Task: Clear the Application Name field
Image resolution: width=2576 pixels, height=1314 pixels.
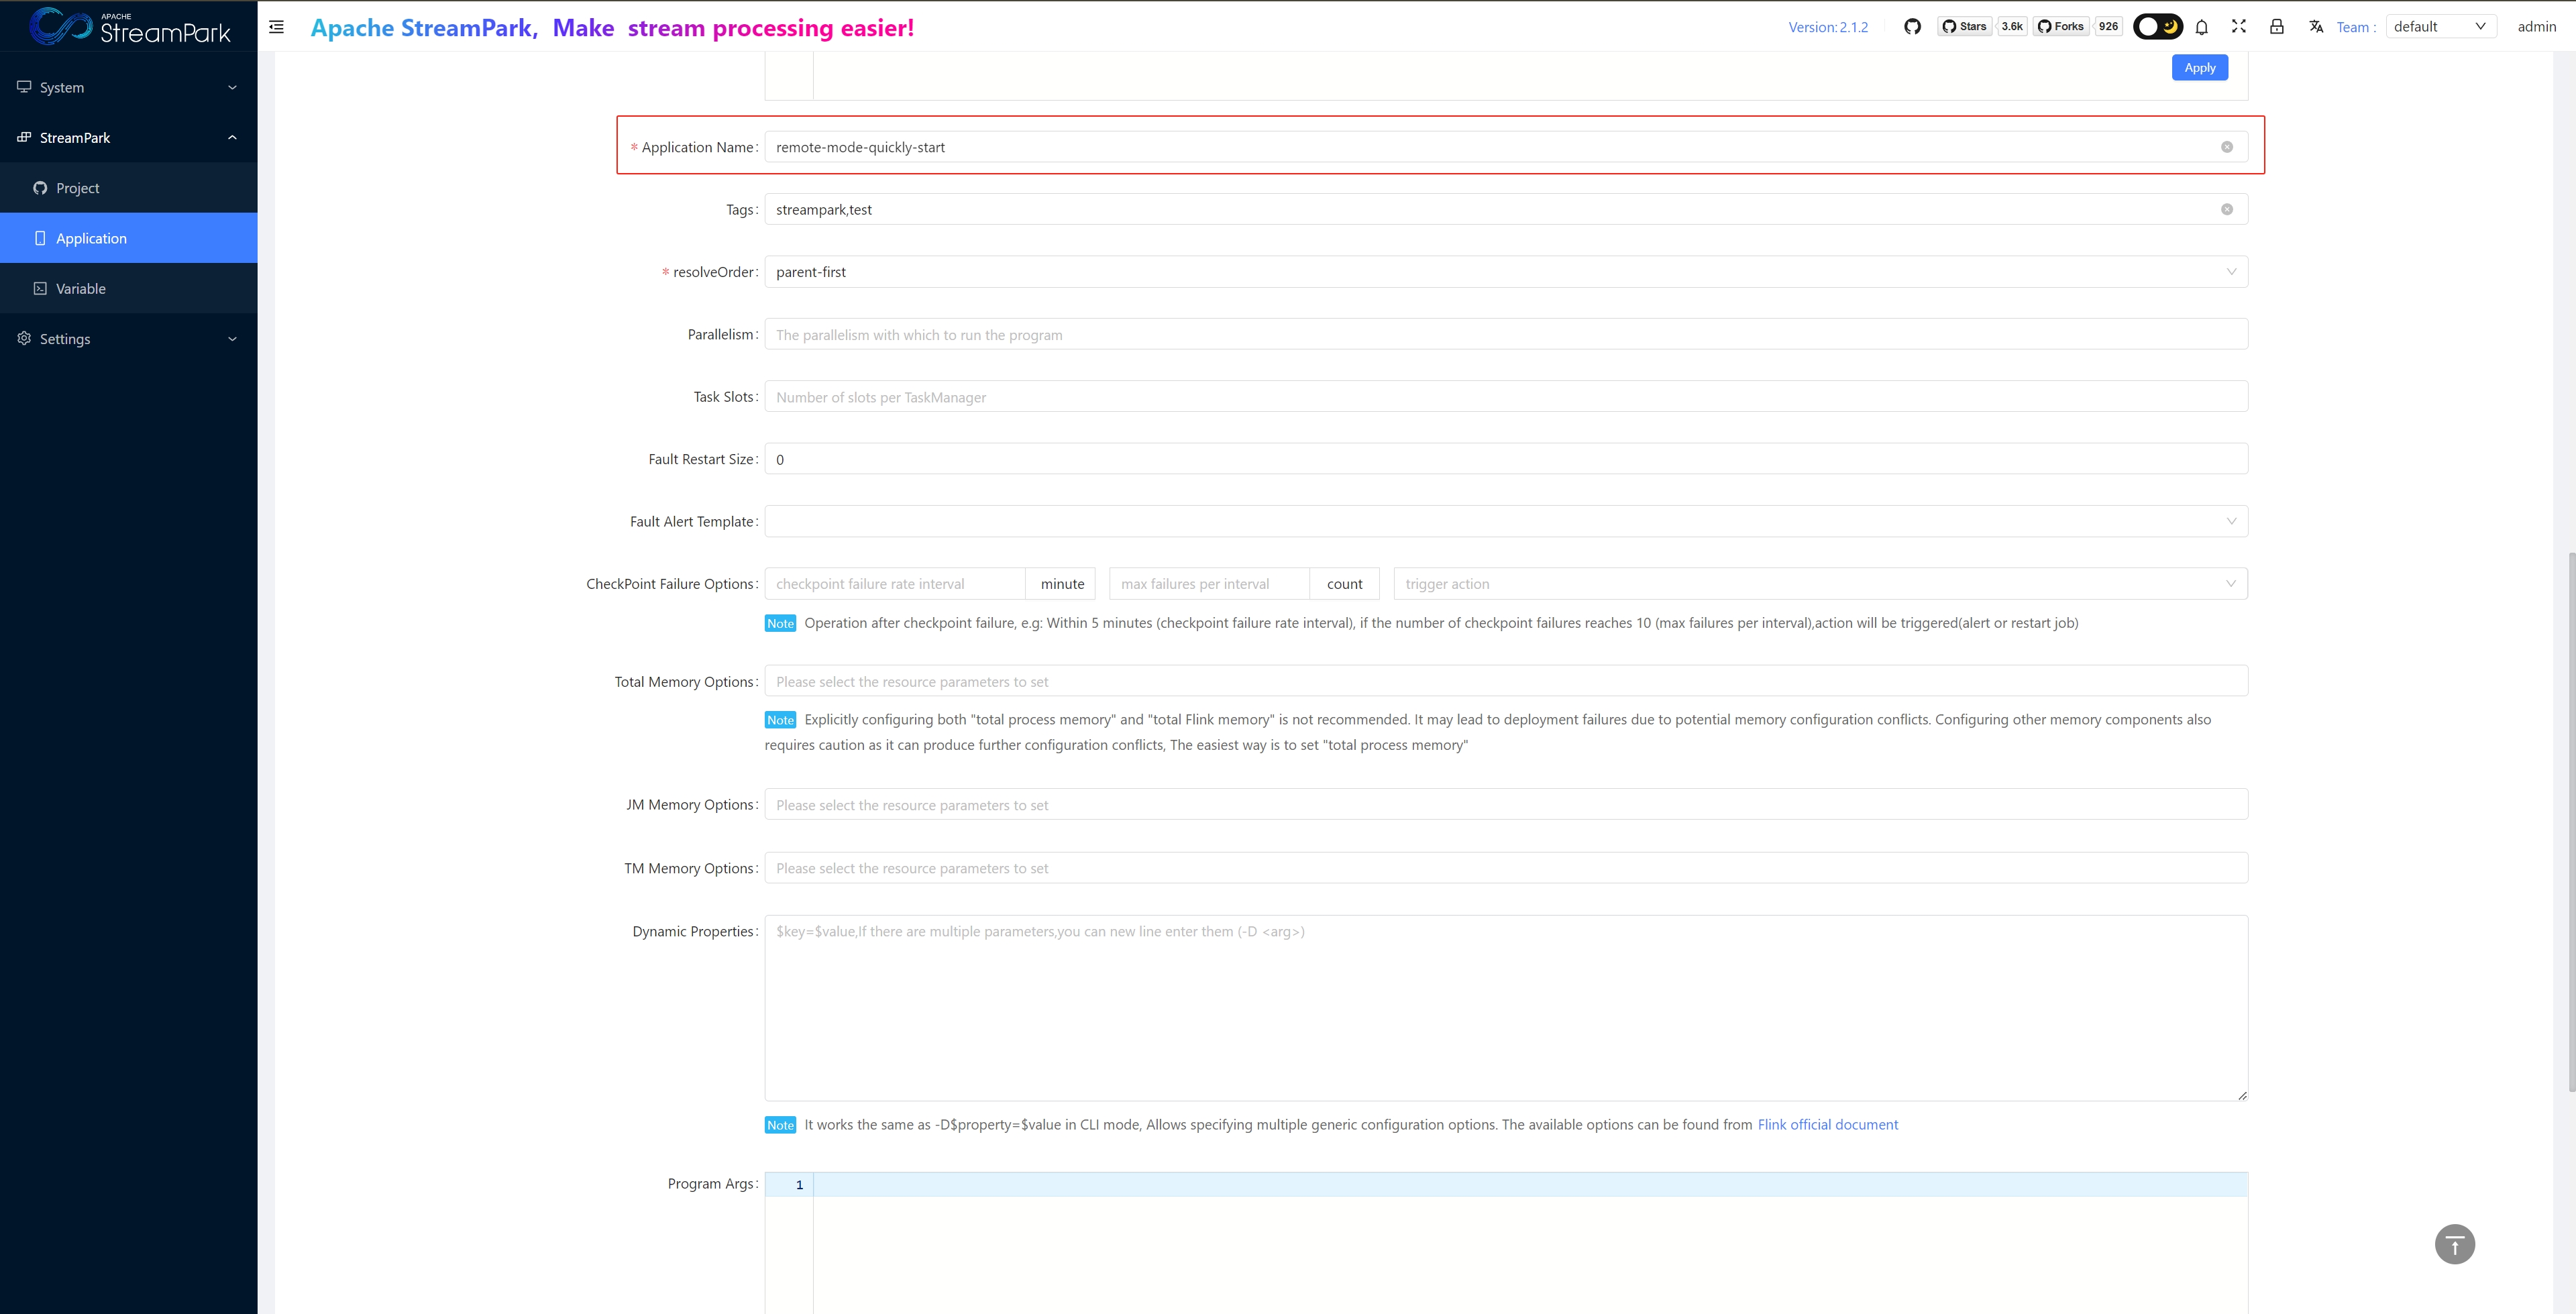Action: [2227, 147]
